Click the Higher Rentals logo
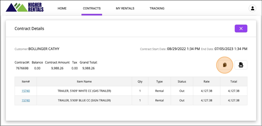The width and height of the screenshot is (262, 126). click(25, 7)
